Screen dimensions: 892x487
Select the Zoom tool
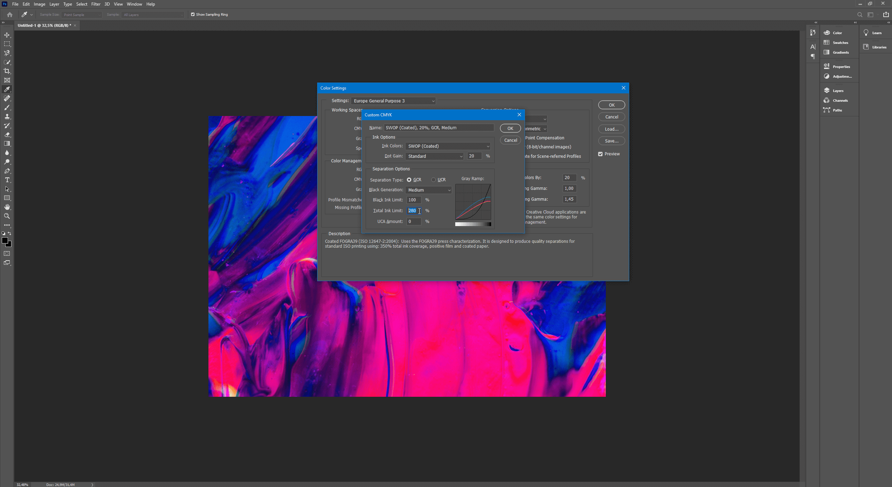click(x=7, y=216)
